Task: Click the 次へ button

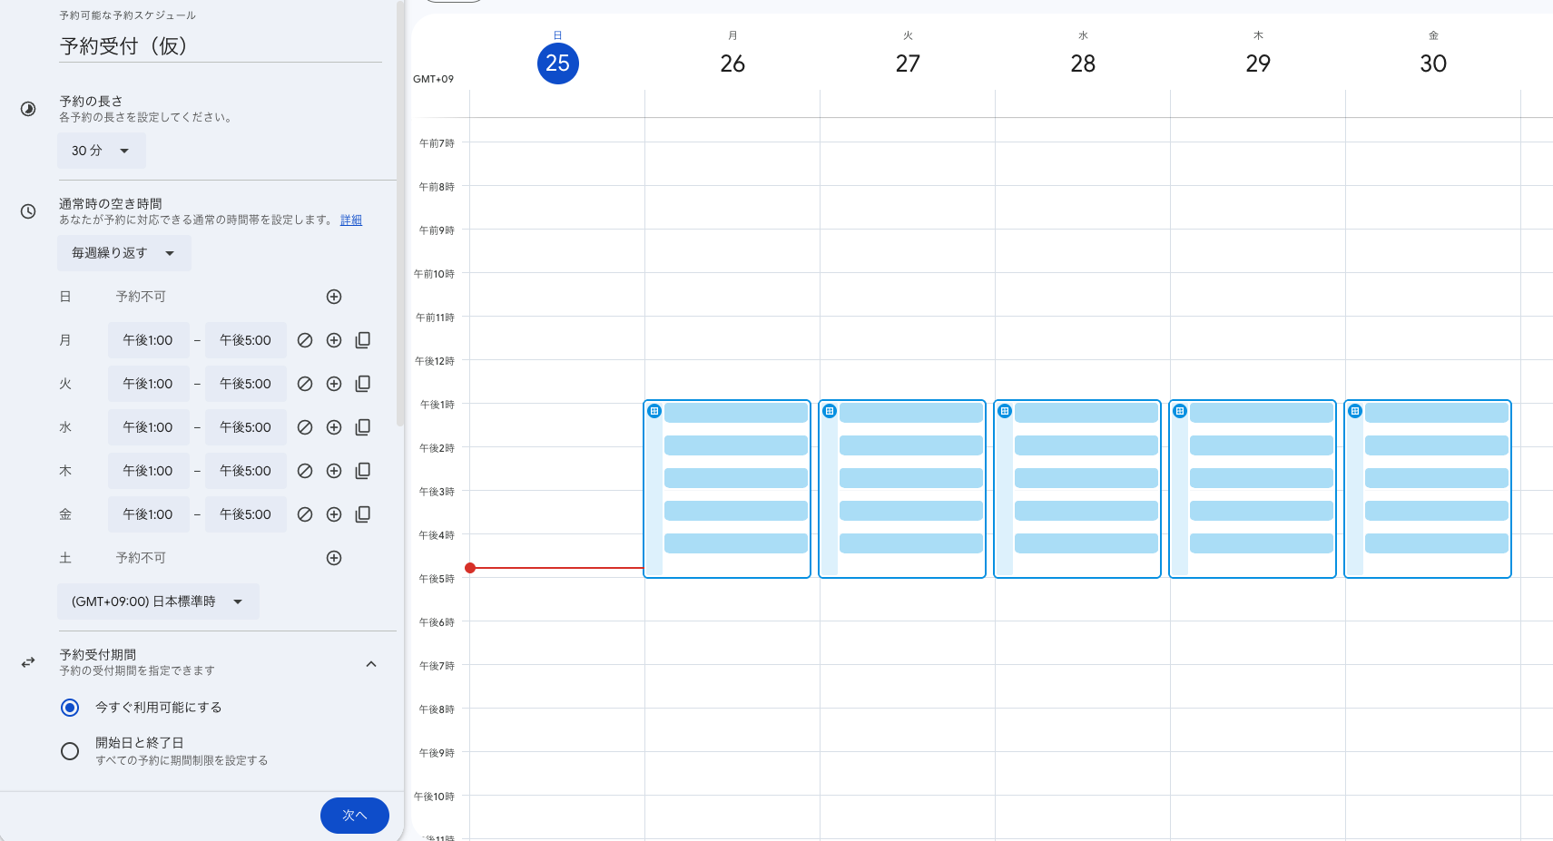Action: pos(354,815)
